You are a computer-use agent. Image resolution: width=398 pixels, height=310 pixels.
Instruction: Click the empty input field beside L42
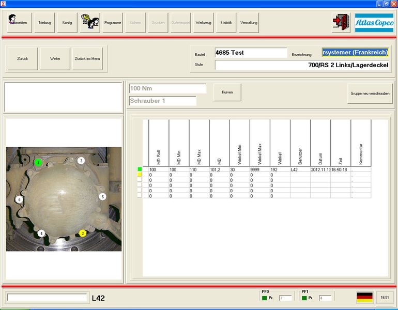(47, 298)
